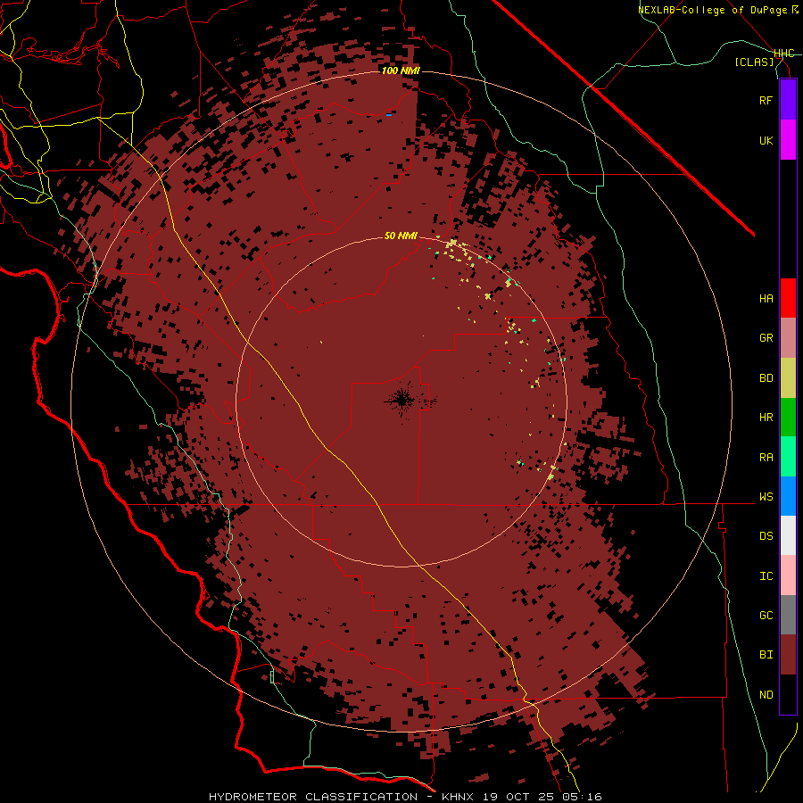Click the RA legend label
Viewport: 803px width, 803px height.
(766, 458)
